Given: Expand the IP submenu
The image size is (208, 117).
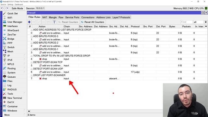Looking at the screenshot, I should 25,55.
